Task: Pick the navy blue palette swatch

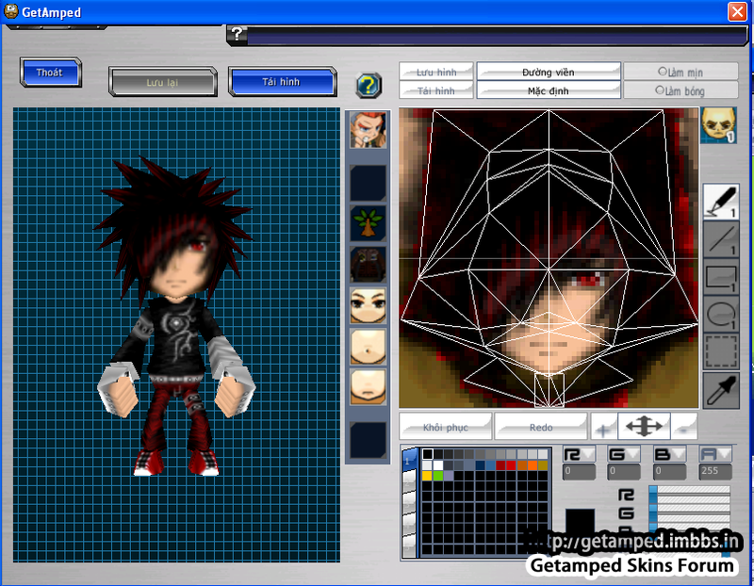Action: (480, 464)
